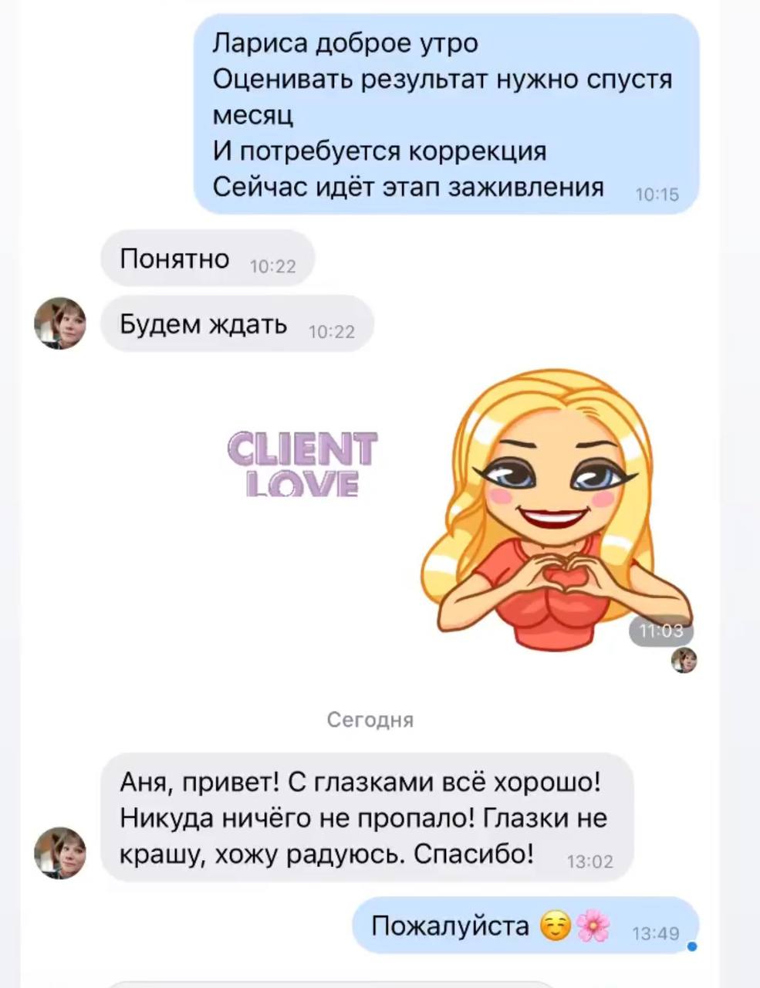Select the 'Аня, привет! С глазками' message
This screenshot has width=760, height=988.
tap(367, 818)
